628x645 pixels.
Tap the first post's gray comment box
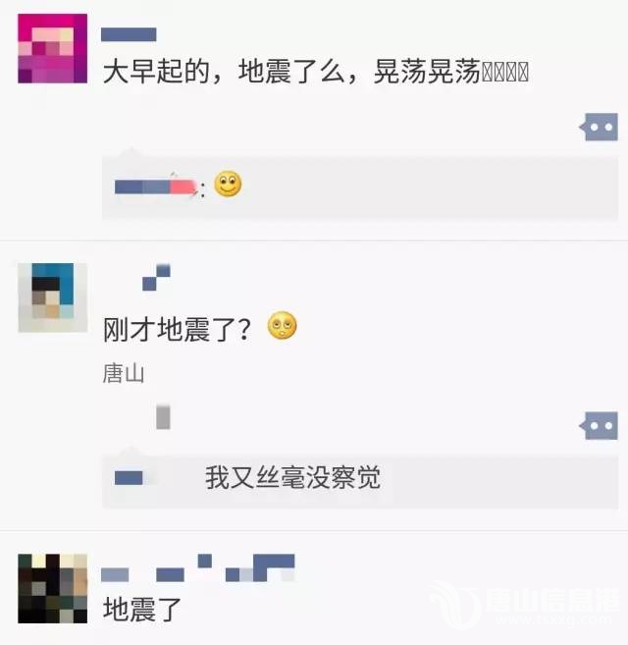point(360,188)
